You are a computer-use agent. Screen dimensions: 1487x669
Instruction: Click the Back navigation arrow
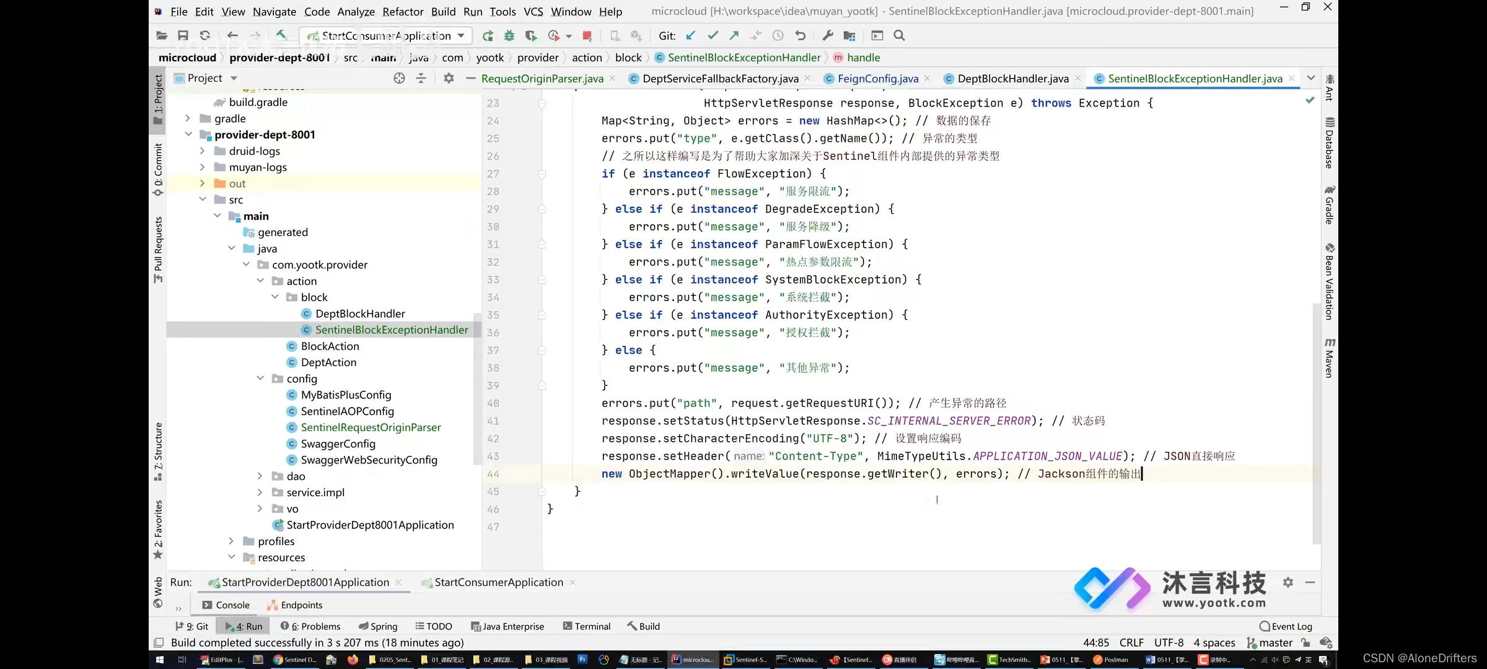[x=232, y=36]
